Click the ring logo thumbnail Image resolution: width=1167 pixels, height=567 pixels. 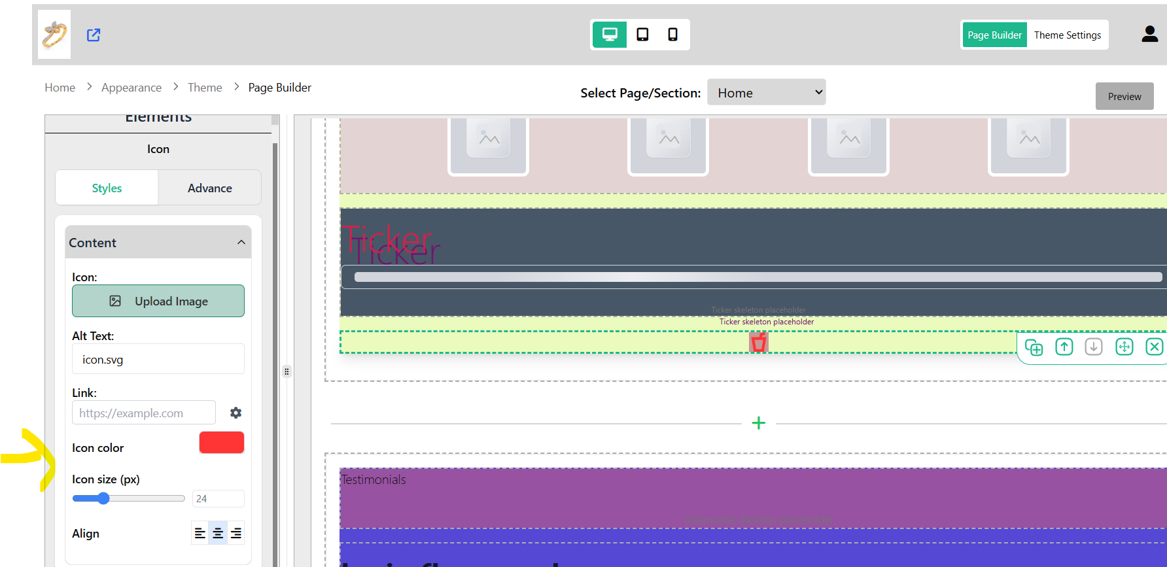tap(54, 35)
